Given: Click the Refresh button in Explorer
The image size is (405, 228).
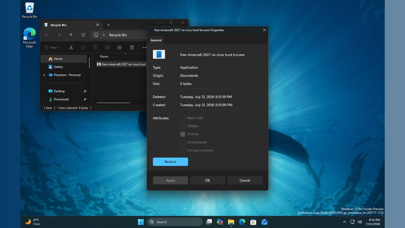Looking at the screenshot, I should [x=83, y=35].
